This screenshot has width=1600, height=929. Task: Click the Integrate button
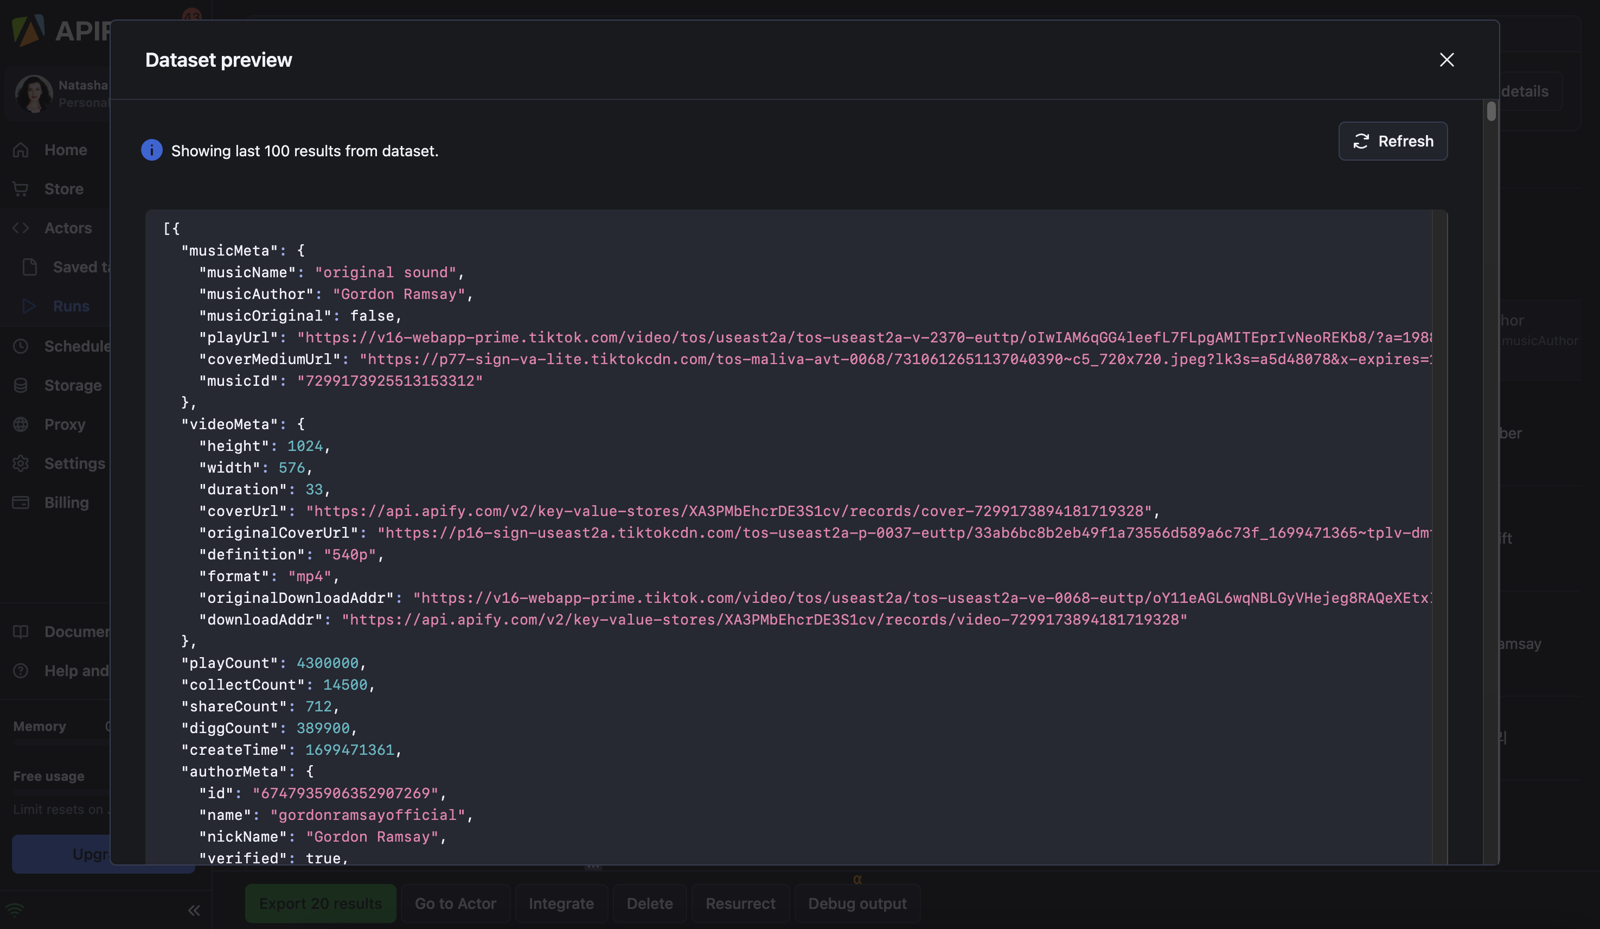coord(561,903)
